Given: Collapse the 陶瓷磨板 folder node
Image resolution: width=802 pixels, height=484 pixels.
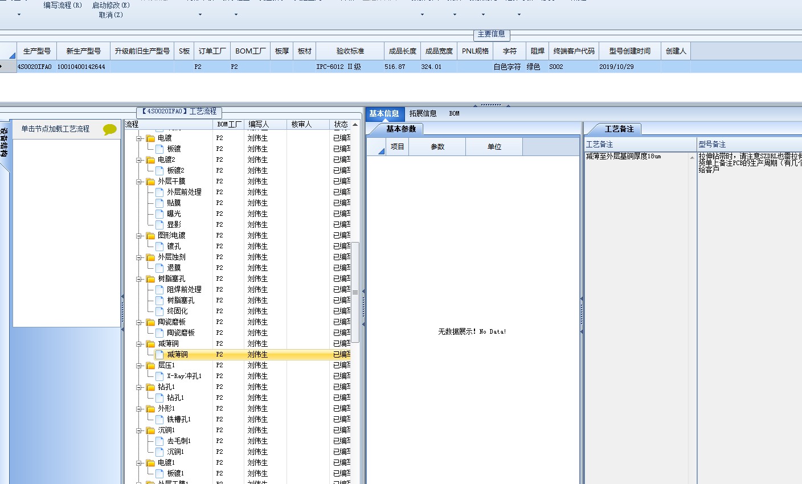Looking at the screenshot, I should pos(140,322).
